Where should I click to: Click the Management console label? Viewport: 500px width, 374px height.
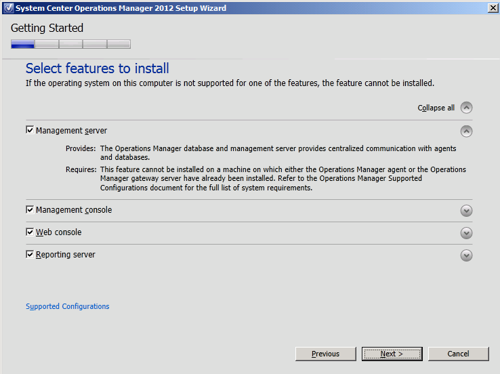[x=74, y=210]
